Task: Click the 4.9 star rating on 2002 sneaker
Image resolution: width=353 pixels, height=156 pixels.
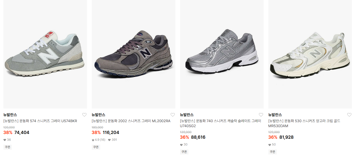Action: coord(99,140)
